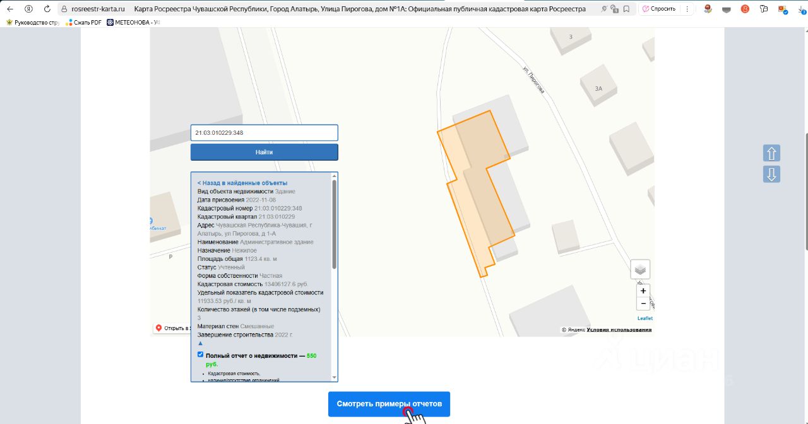808x424 pixels.
Task: Click the padlock site security icon
Action: click(x=64, y=9)
